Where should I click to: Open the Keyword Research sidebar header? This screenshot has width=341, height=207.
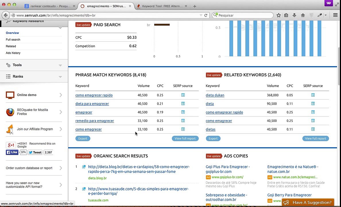click(34, 24)
